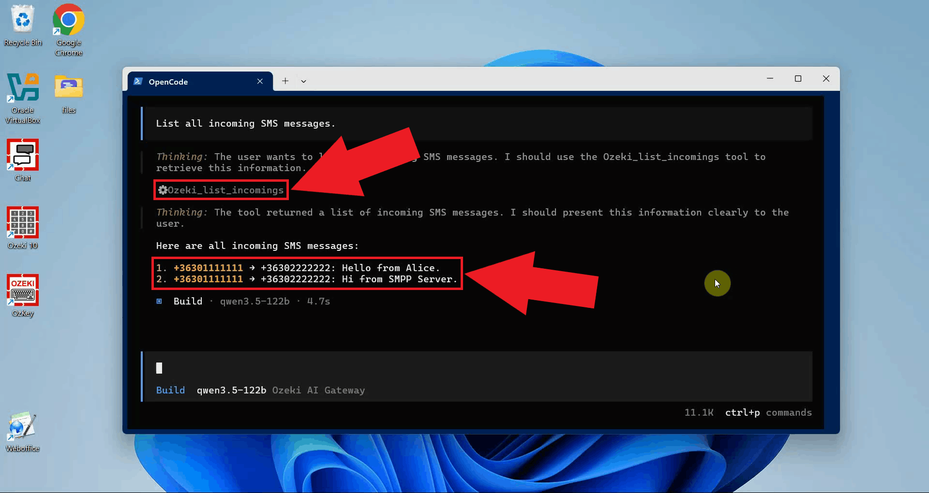This screenshot has height=493, width=929.
Task: Click the Ozeki AI Gateway provider text
Action: 318,390
